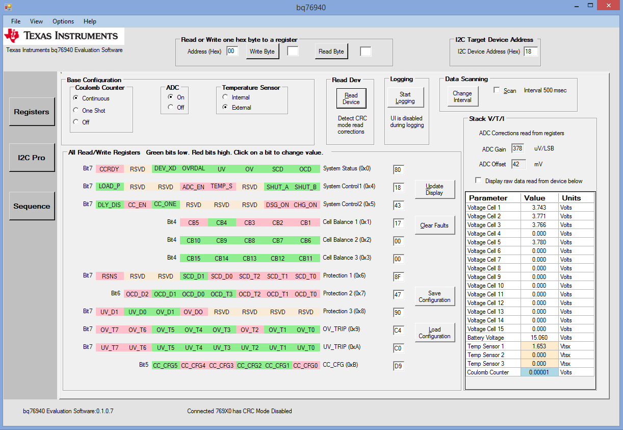The width and height of the screenshot is (623, 430).
Task: Toggle cell balance bit CB1
Action: [305, 222]
